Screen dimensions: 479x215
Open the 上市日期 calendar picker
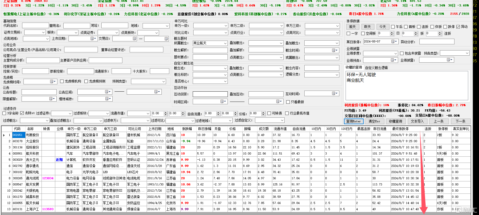point(93,39)
